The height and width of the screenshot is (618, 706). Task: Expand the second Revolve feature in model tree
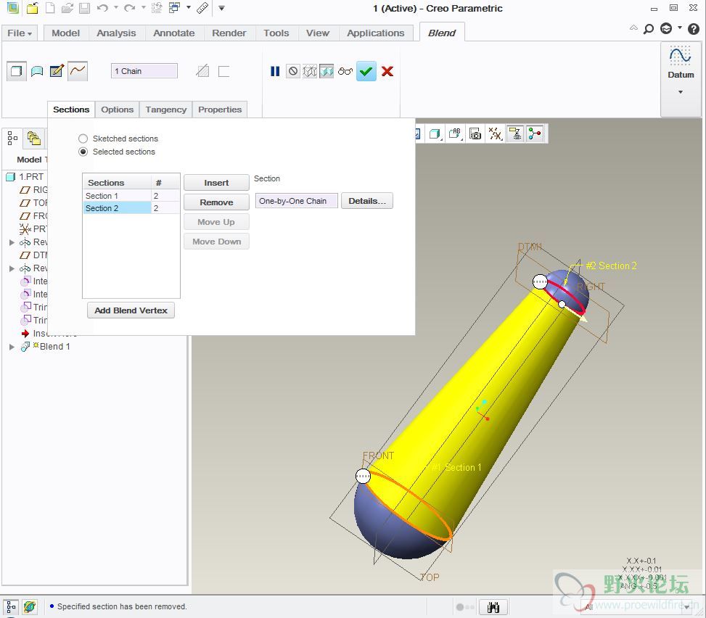12,268
